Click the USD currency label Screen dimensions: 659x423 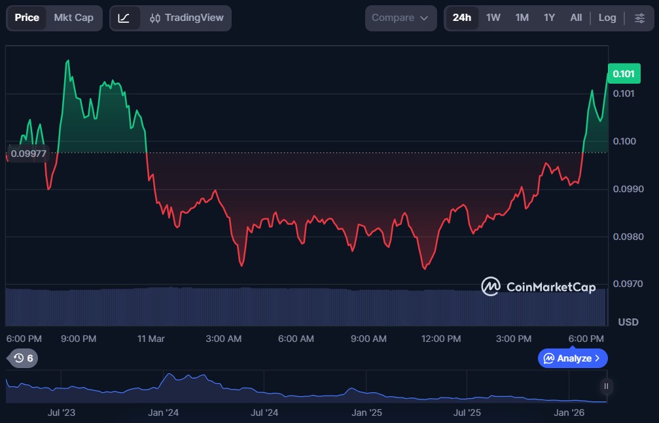coord(628,322)
